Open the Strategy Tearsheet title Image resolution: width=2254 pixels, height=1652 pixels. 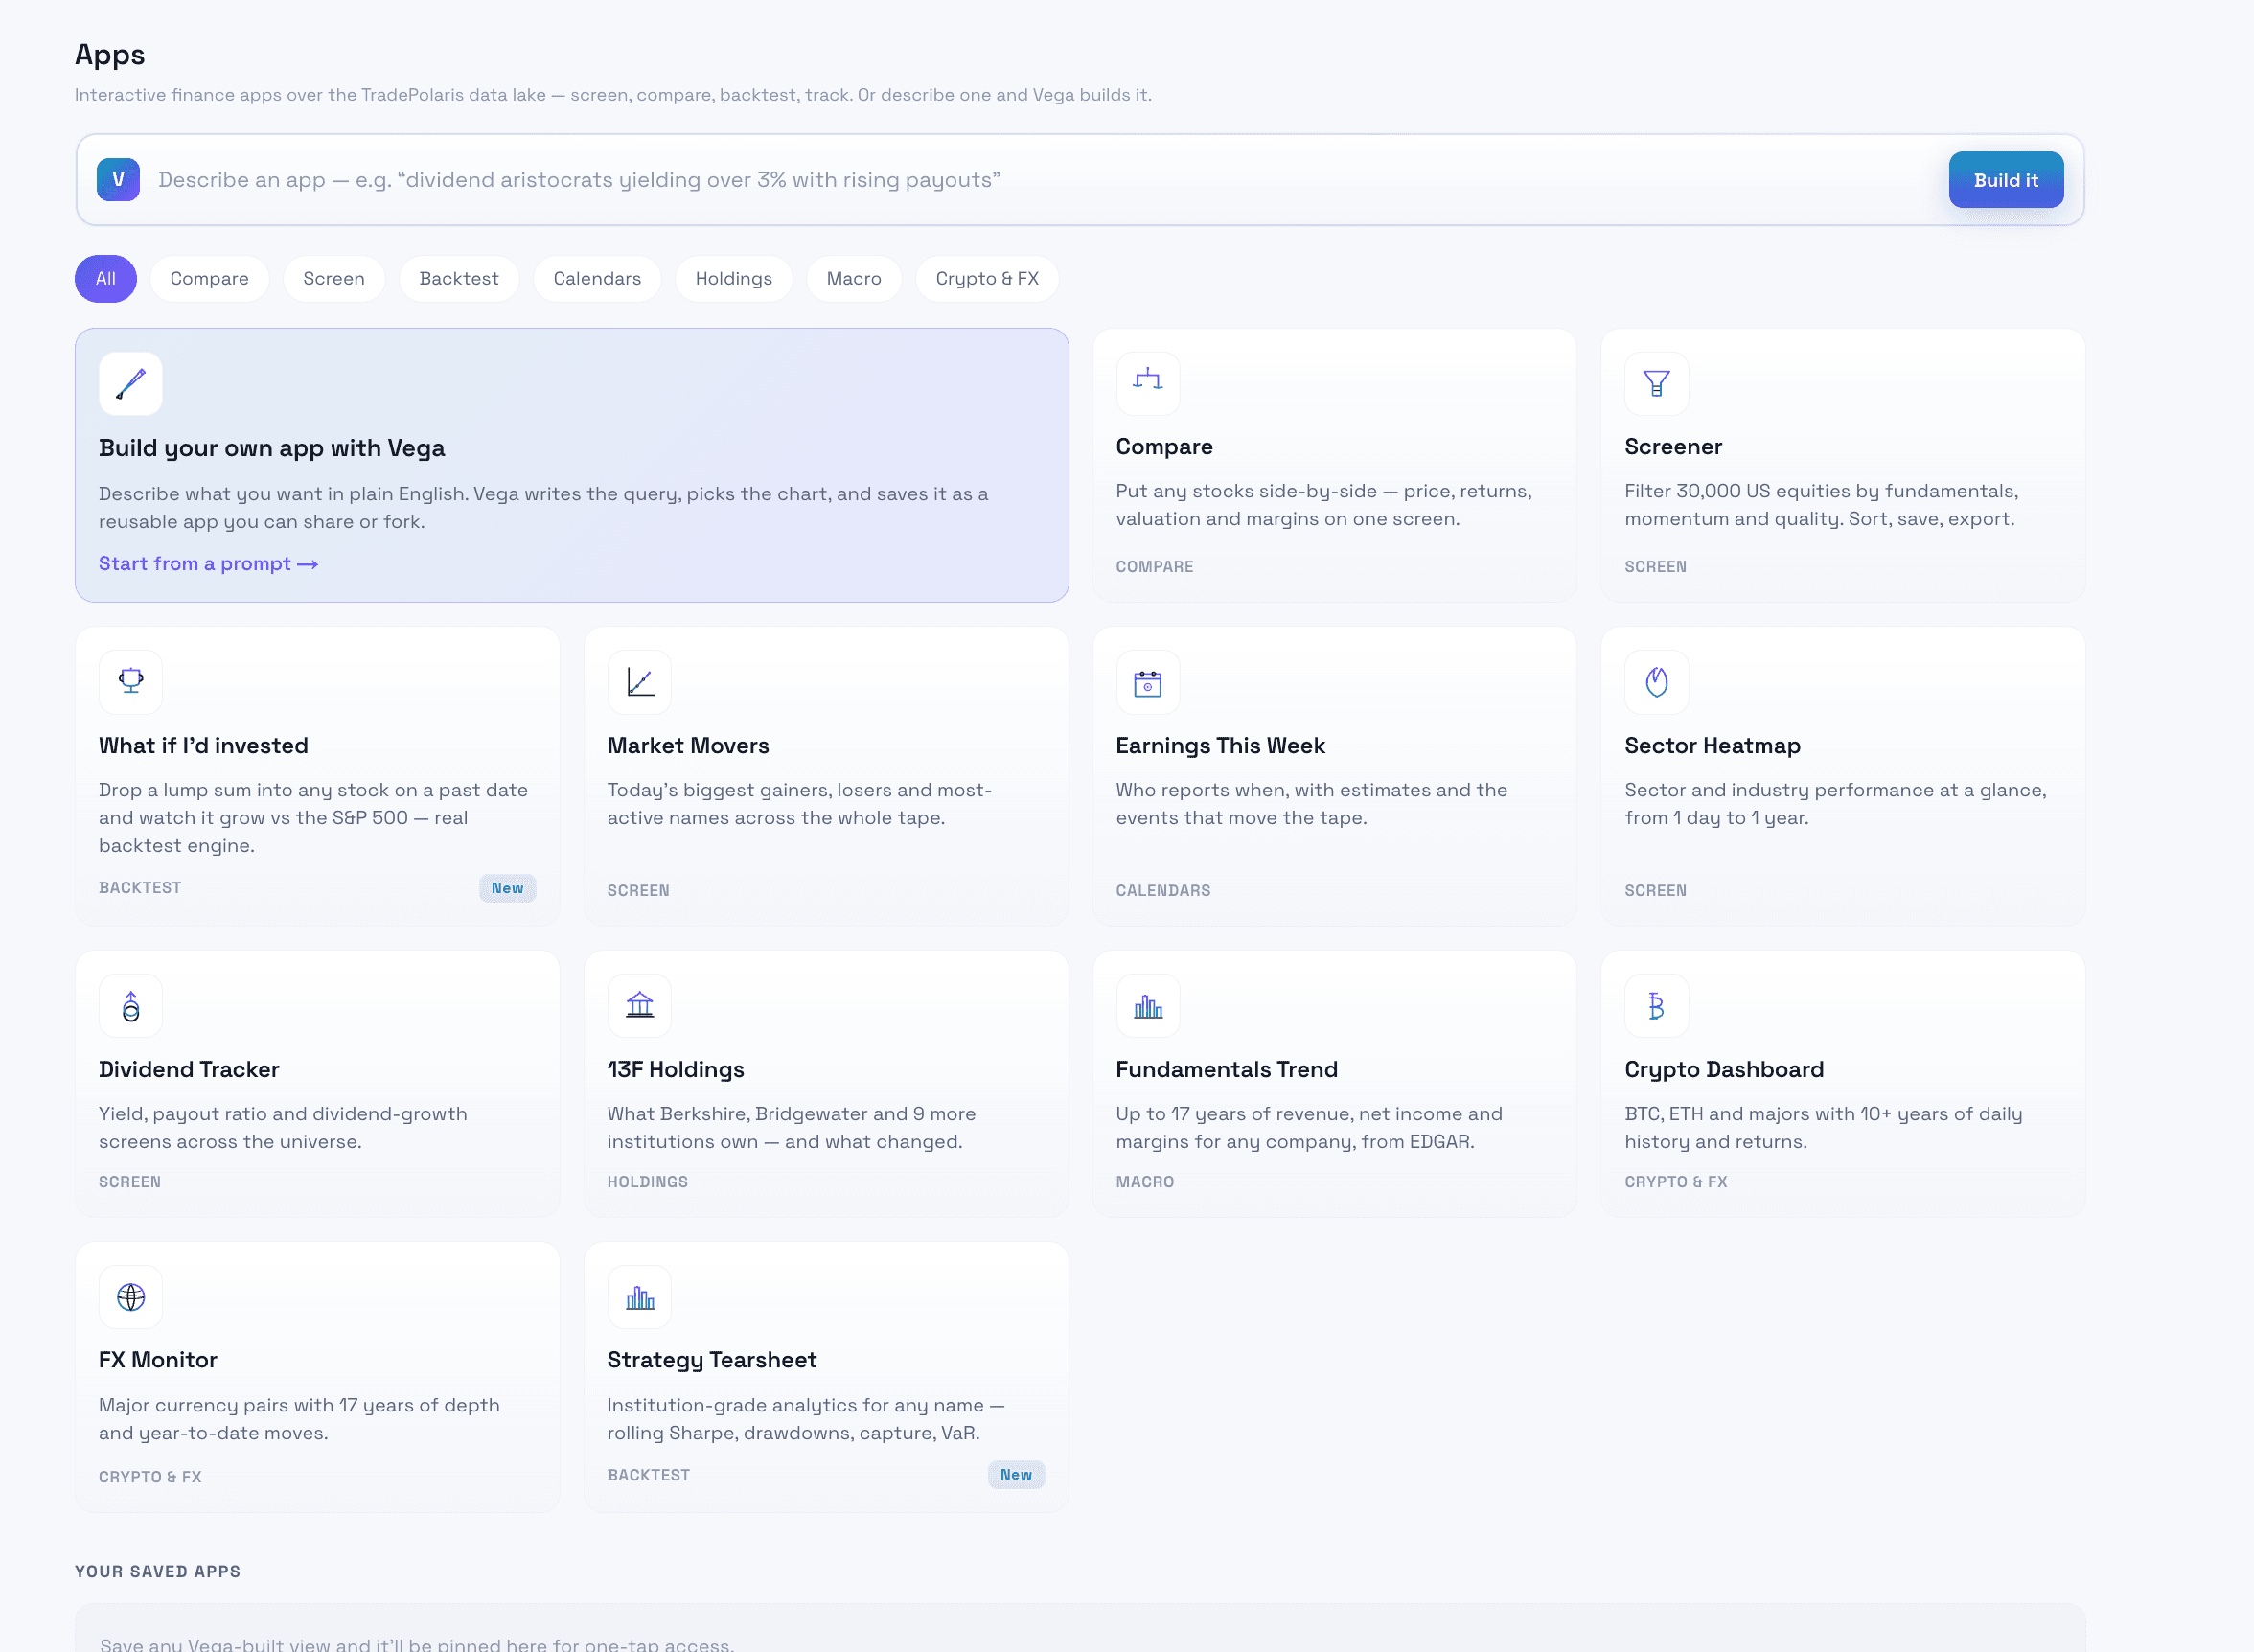712,1360
